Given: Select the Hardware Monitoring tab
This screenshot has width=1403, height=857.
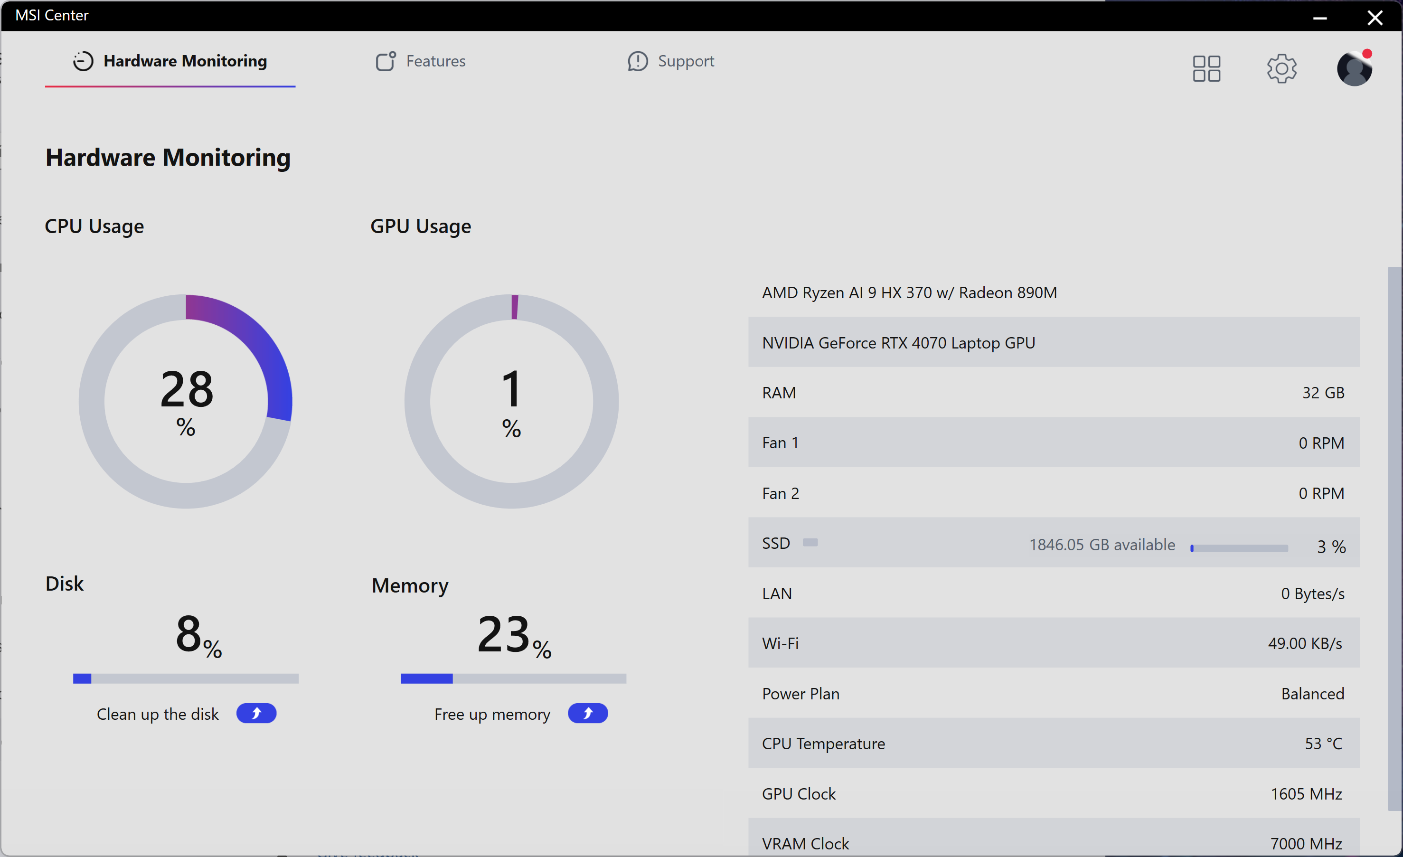Looking at the screenshot, I should coord(185,61).
